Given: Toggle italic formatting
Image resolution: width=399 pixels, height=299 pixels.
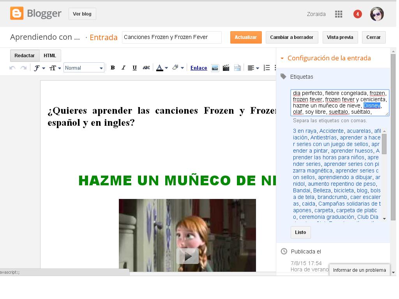Looking at the screenshot, I should click(124, 68).
